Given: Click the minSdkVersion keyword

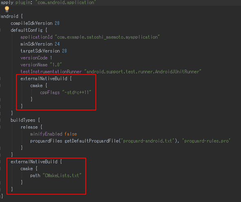Looking at the screenshot, I should coord(36,44).
